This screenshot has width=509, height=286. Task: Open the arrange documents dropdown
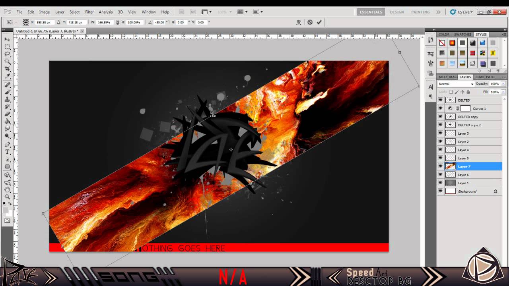point(242,12)
